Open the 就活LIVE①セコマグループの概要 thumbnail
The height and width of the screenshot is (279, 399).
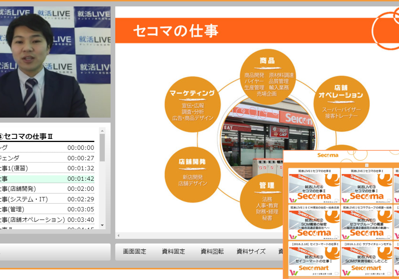click(367, 222)
